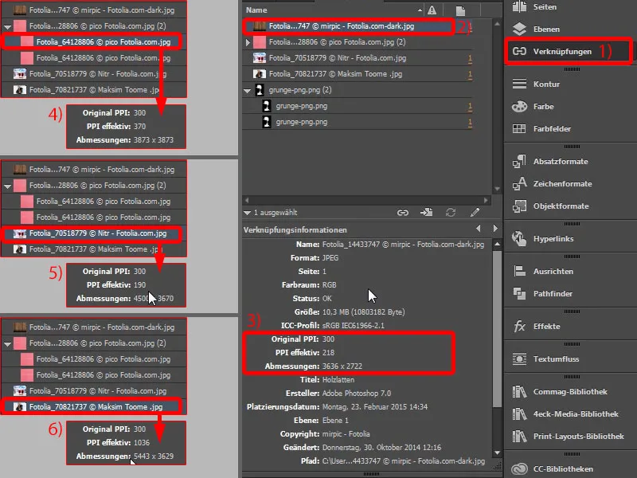Show next link in Verknüpfungsinformationen
This screenshot has width=637, height=478.
click(x=495, y=229)
